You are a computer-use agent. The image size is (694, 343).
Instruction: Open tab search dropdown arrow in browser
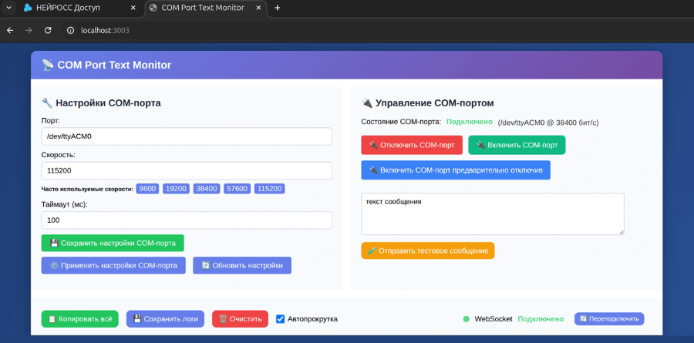[8, 8]
